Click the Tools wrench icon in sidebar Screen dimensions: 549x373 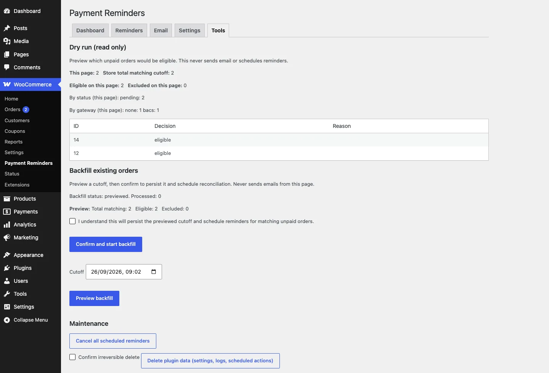[x=7, y=294]
